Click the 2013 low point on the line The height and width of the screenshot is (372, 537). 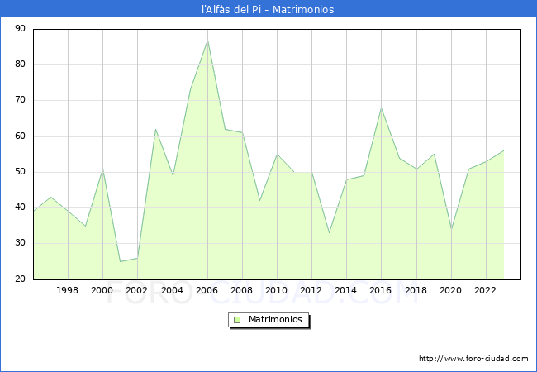pos(329,232)
